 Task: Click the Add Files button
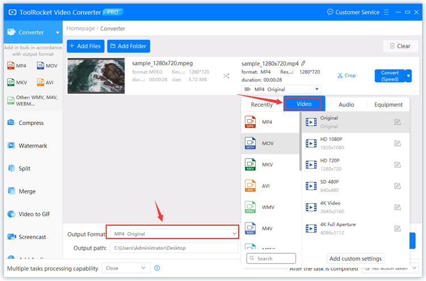(86, 46)
